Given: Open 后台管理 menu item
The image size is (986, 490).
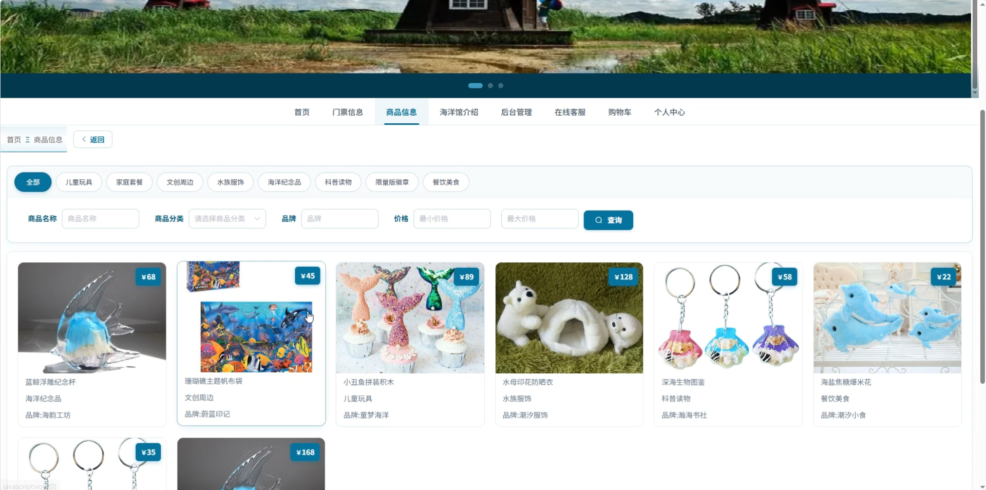Looking at the screenshot, I should [517, 112].
